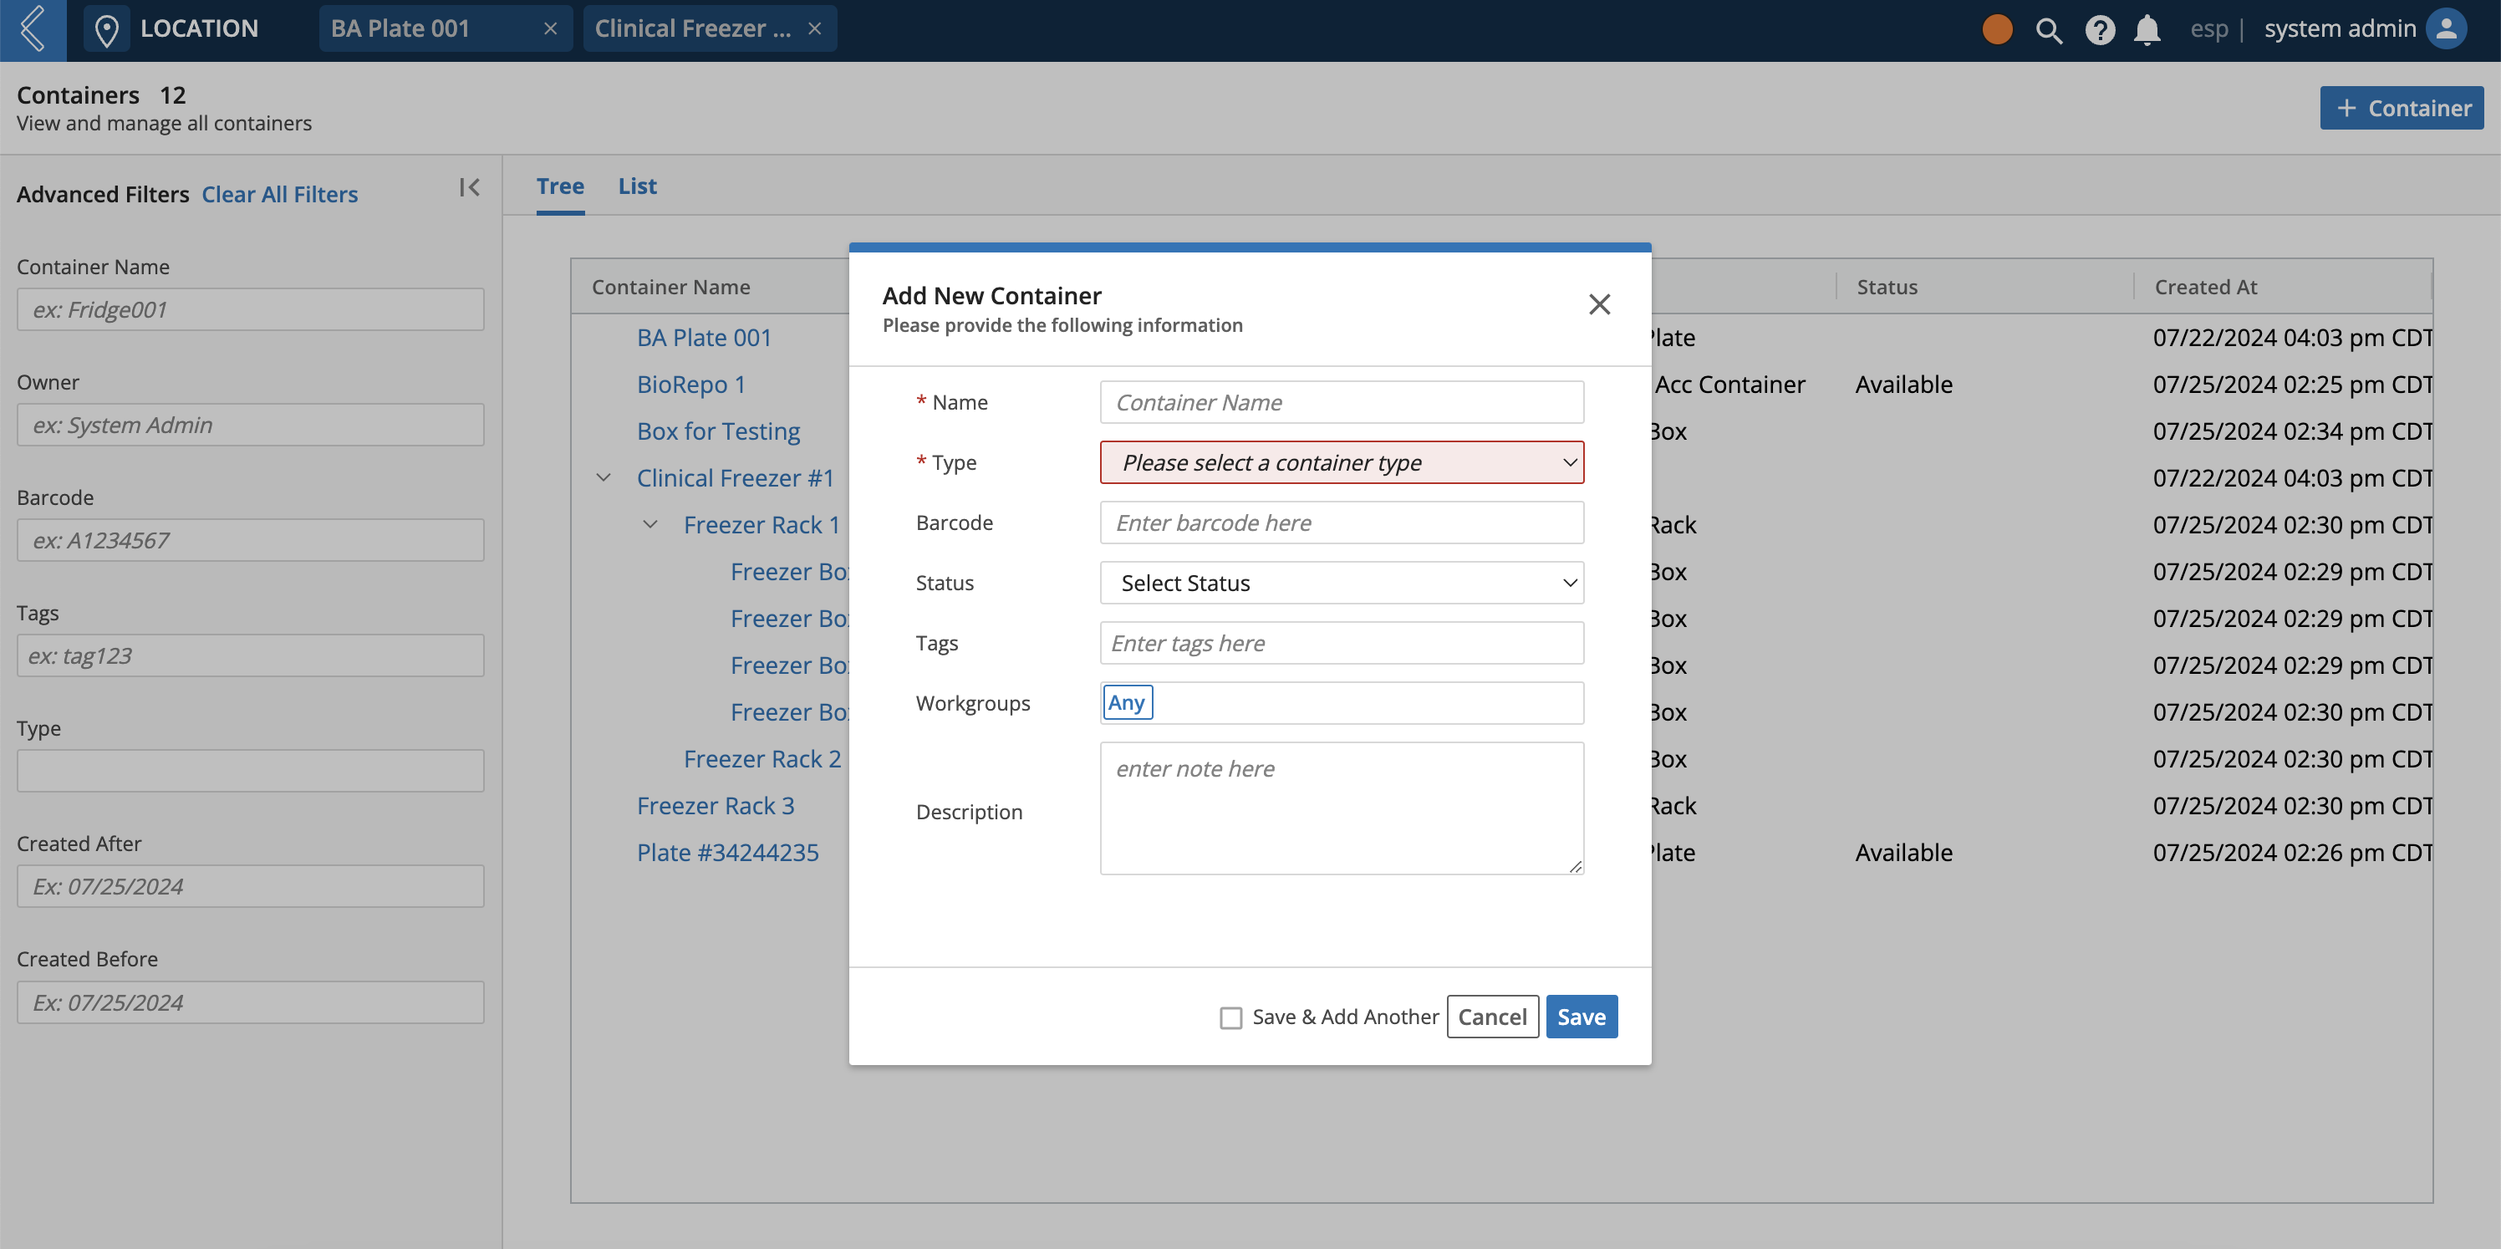Collapse Clinical Freezer #1 tree node

click(x=603, y=478)
